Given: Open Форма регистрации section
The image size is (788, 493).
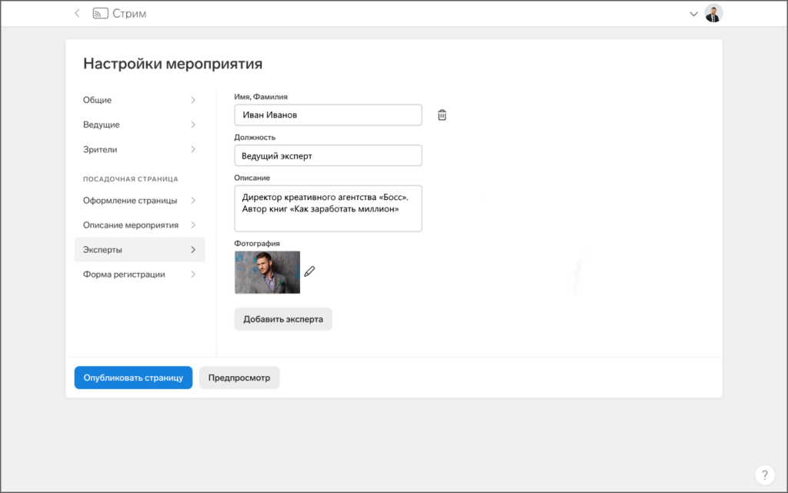Looking at the screenshot, I should tap(140, 274).
